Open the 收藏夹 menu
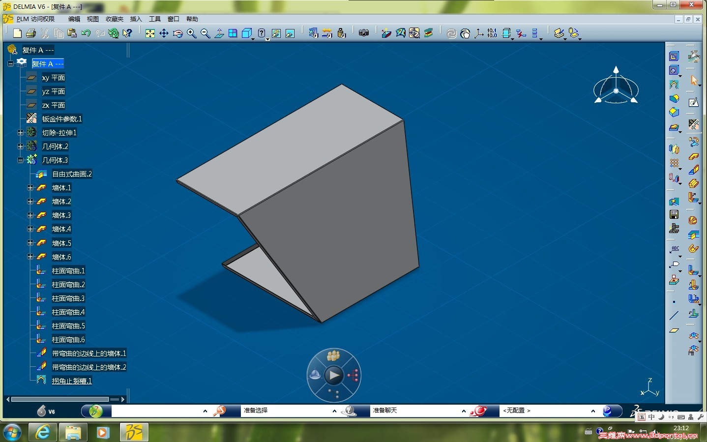 [x=115, y=19]
